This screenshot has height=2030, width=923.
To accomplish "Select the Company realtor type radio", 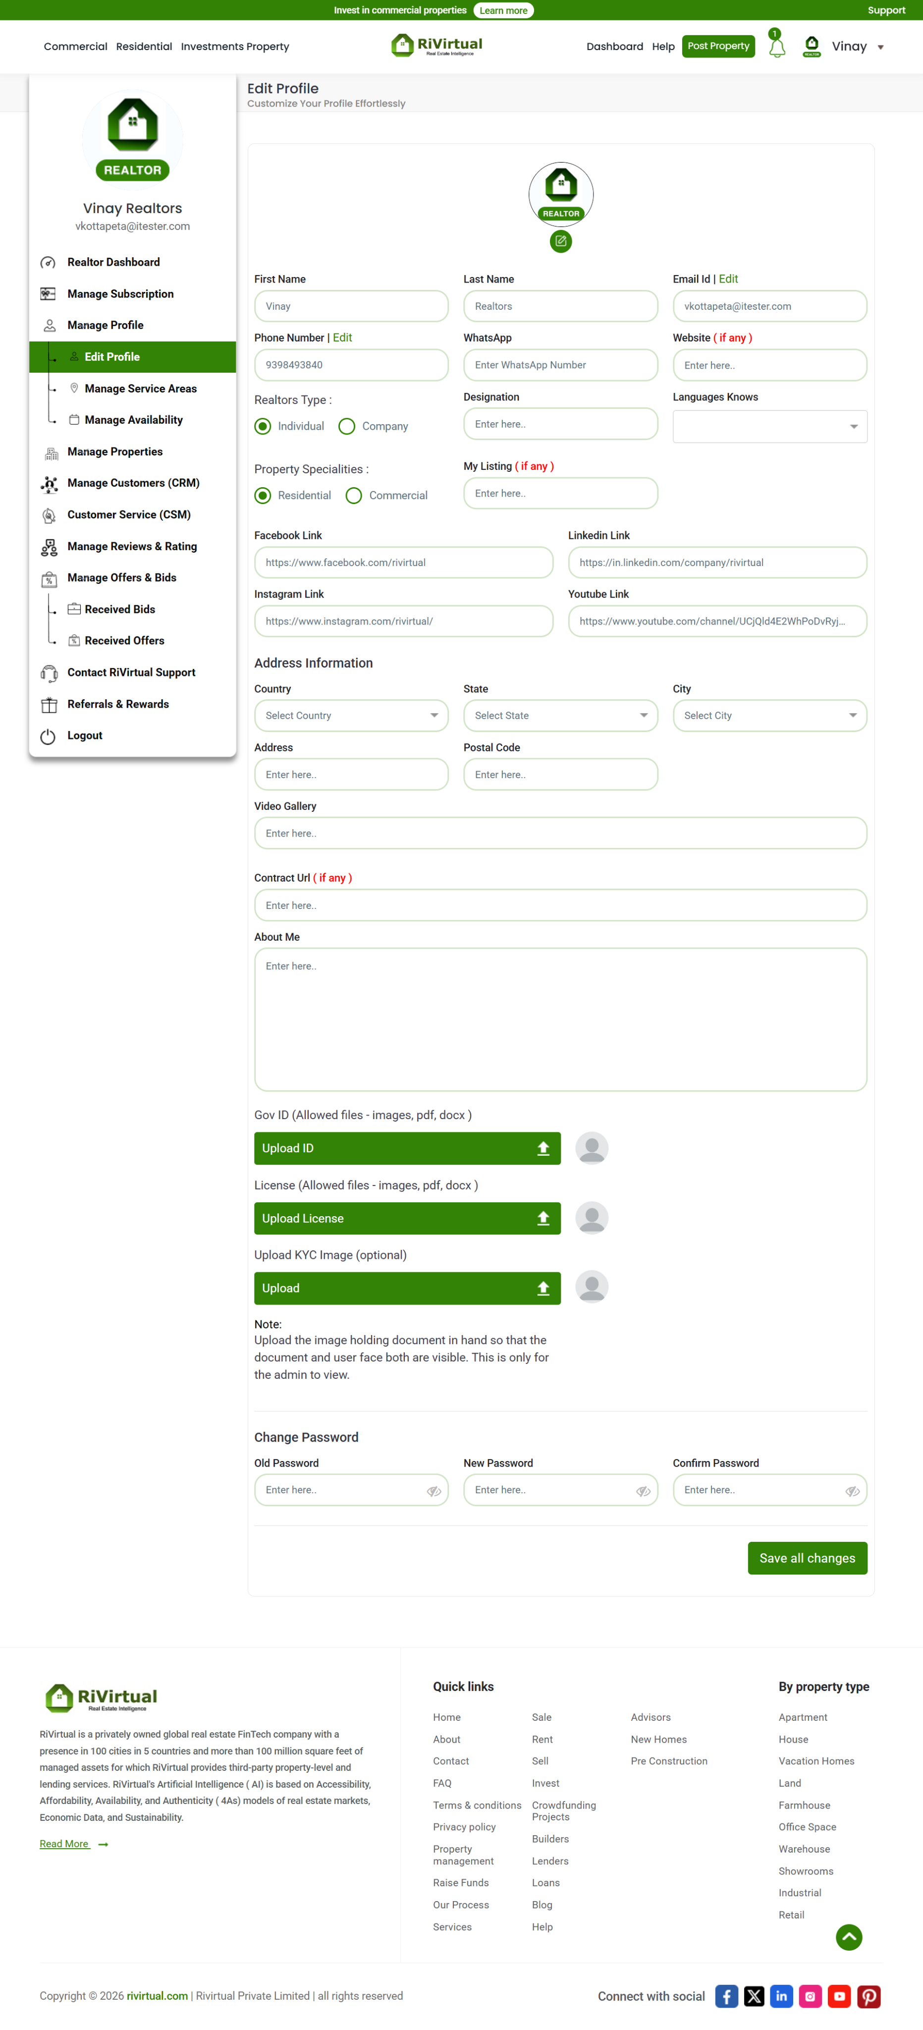I will tap(346, 426).
